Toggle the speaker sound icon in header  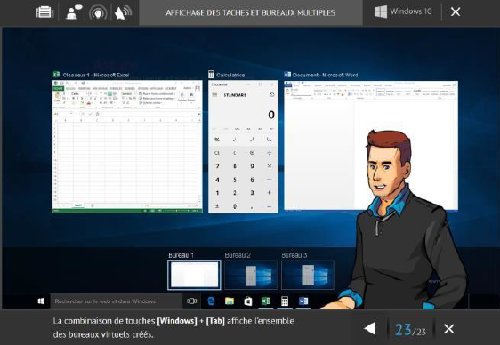pyautogui.click(x=123, y=12)
